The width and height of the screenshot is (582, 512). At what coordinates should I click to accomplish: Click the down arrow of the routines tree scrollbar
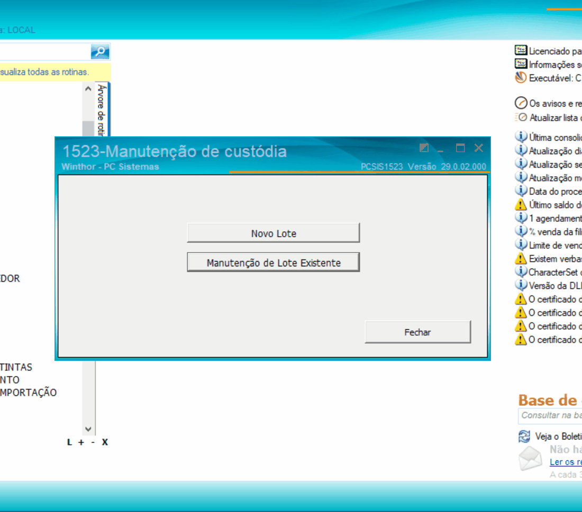coord(88,429)
